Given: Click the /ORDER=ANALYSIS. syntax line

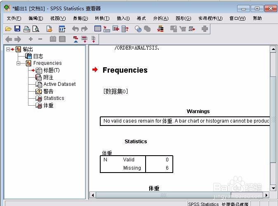Looking at the screenshot, I should 137,48.
